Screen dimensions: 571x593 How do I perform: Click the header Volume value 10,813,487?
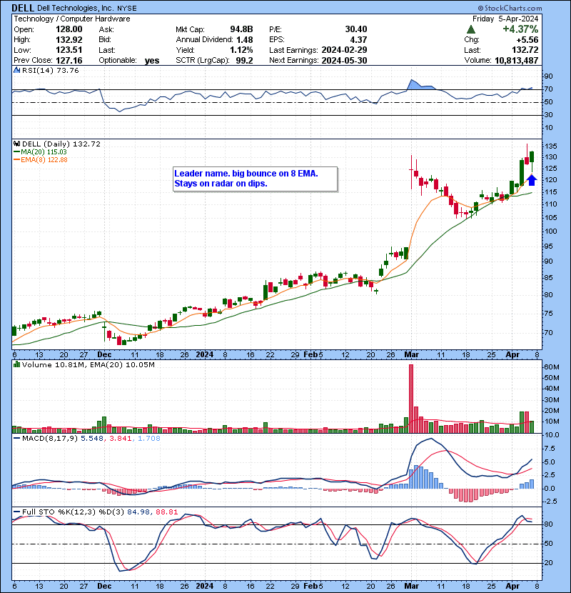516,61
